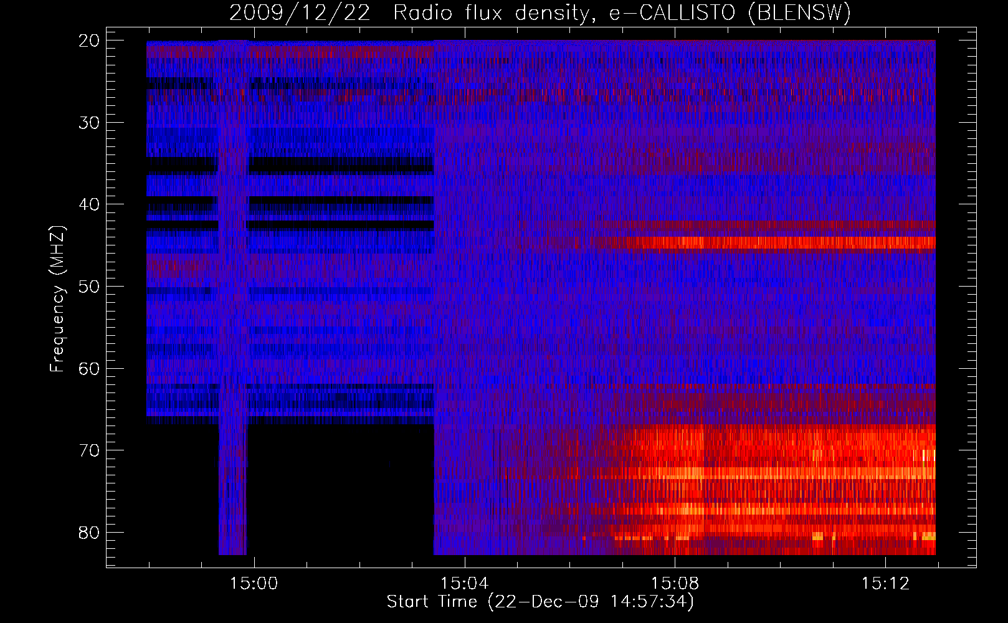
Task: Click the '15:00' time tick label
Action: 254,584
